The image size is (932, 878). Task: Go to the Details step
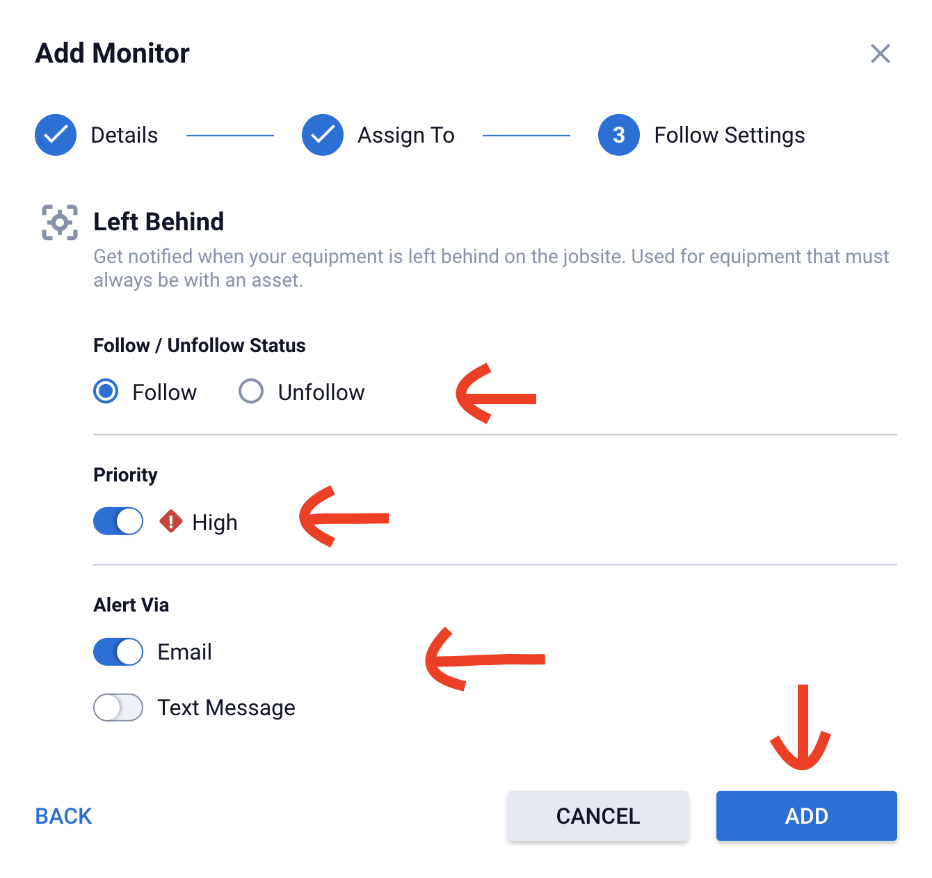point(124,135)
